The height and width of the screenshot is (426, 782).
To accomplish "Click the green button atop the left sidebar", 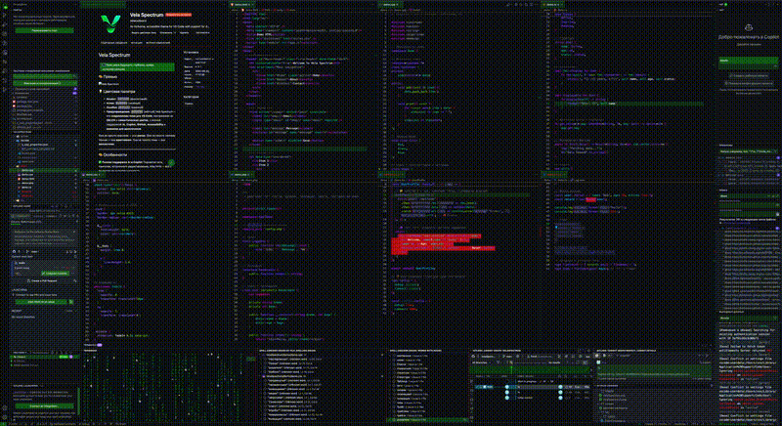I will [x=44, y=30].
